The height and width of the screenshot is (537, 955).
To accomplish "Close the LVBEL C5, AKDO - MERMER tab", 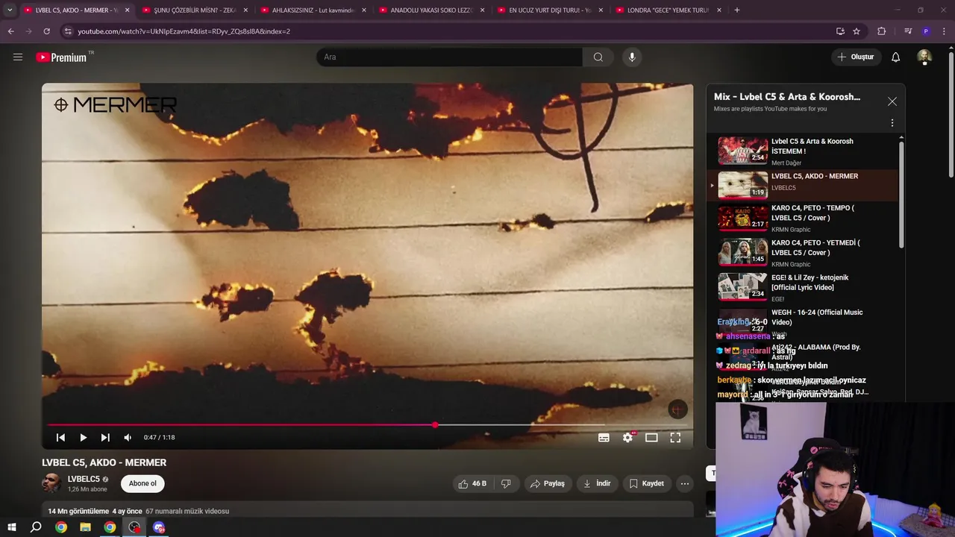I will pos(127,10).
